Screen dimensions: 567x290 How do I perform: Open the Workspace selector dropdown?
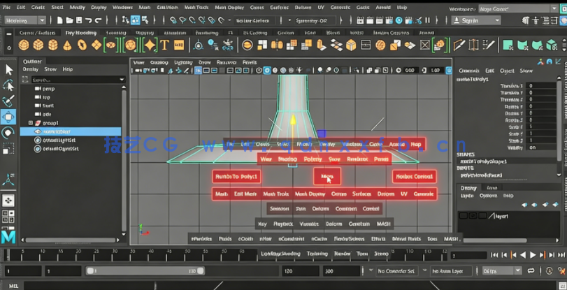520,8
